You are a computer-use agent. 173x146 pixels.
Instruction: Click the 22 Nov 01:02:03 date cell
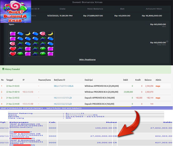[13, 86]
